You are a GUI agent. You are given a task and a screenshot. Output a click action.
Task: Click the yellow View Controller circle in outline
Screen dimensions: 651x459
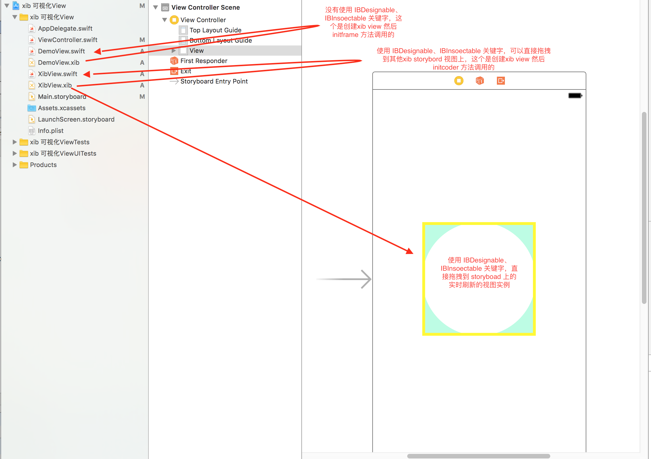tap(174, 20)
